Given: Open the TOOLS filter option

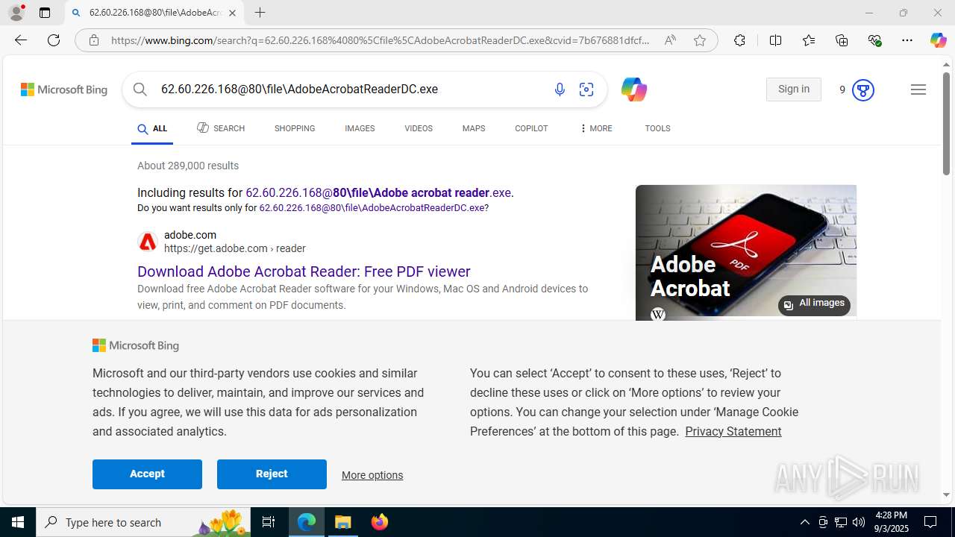Looking at the screenshot, I should (x=657, y=128).
